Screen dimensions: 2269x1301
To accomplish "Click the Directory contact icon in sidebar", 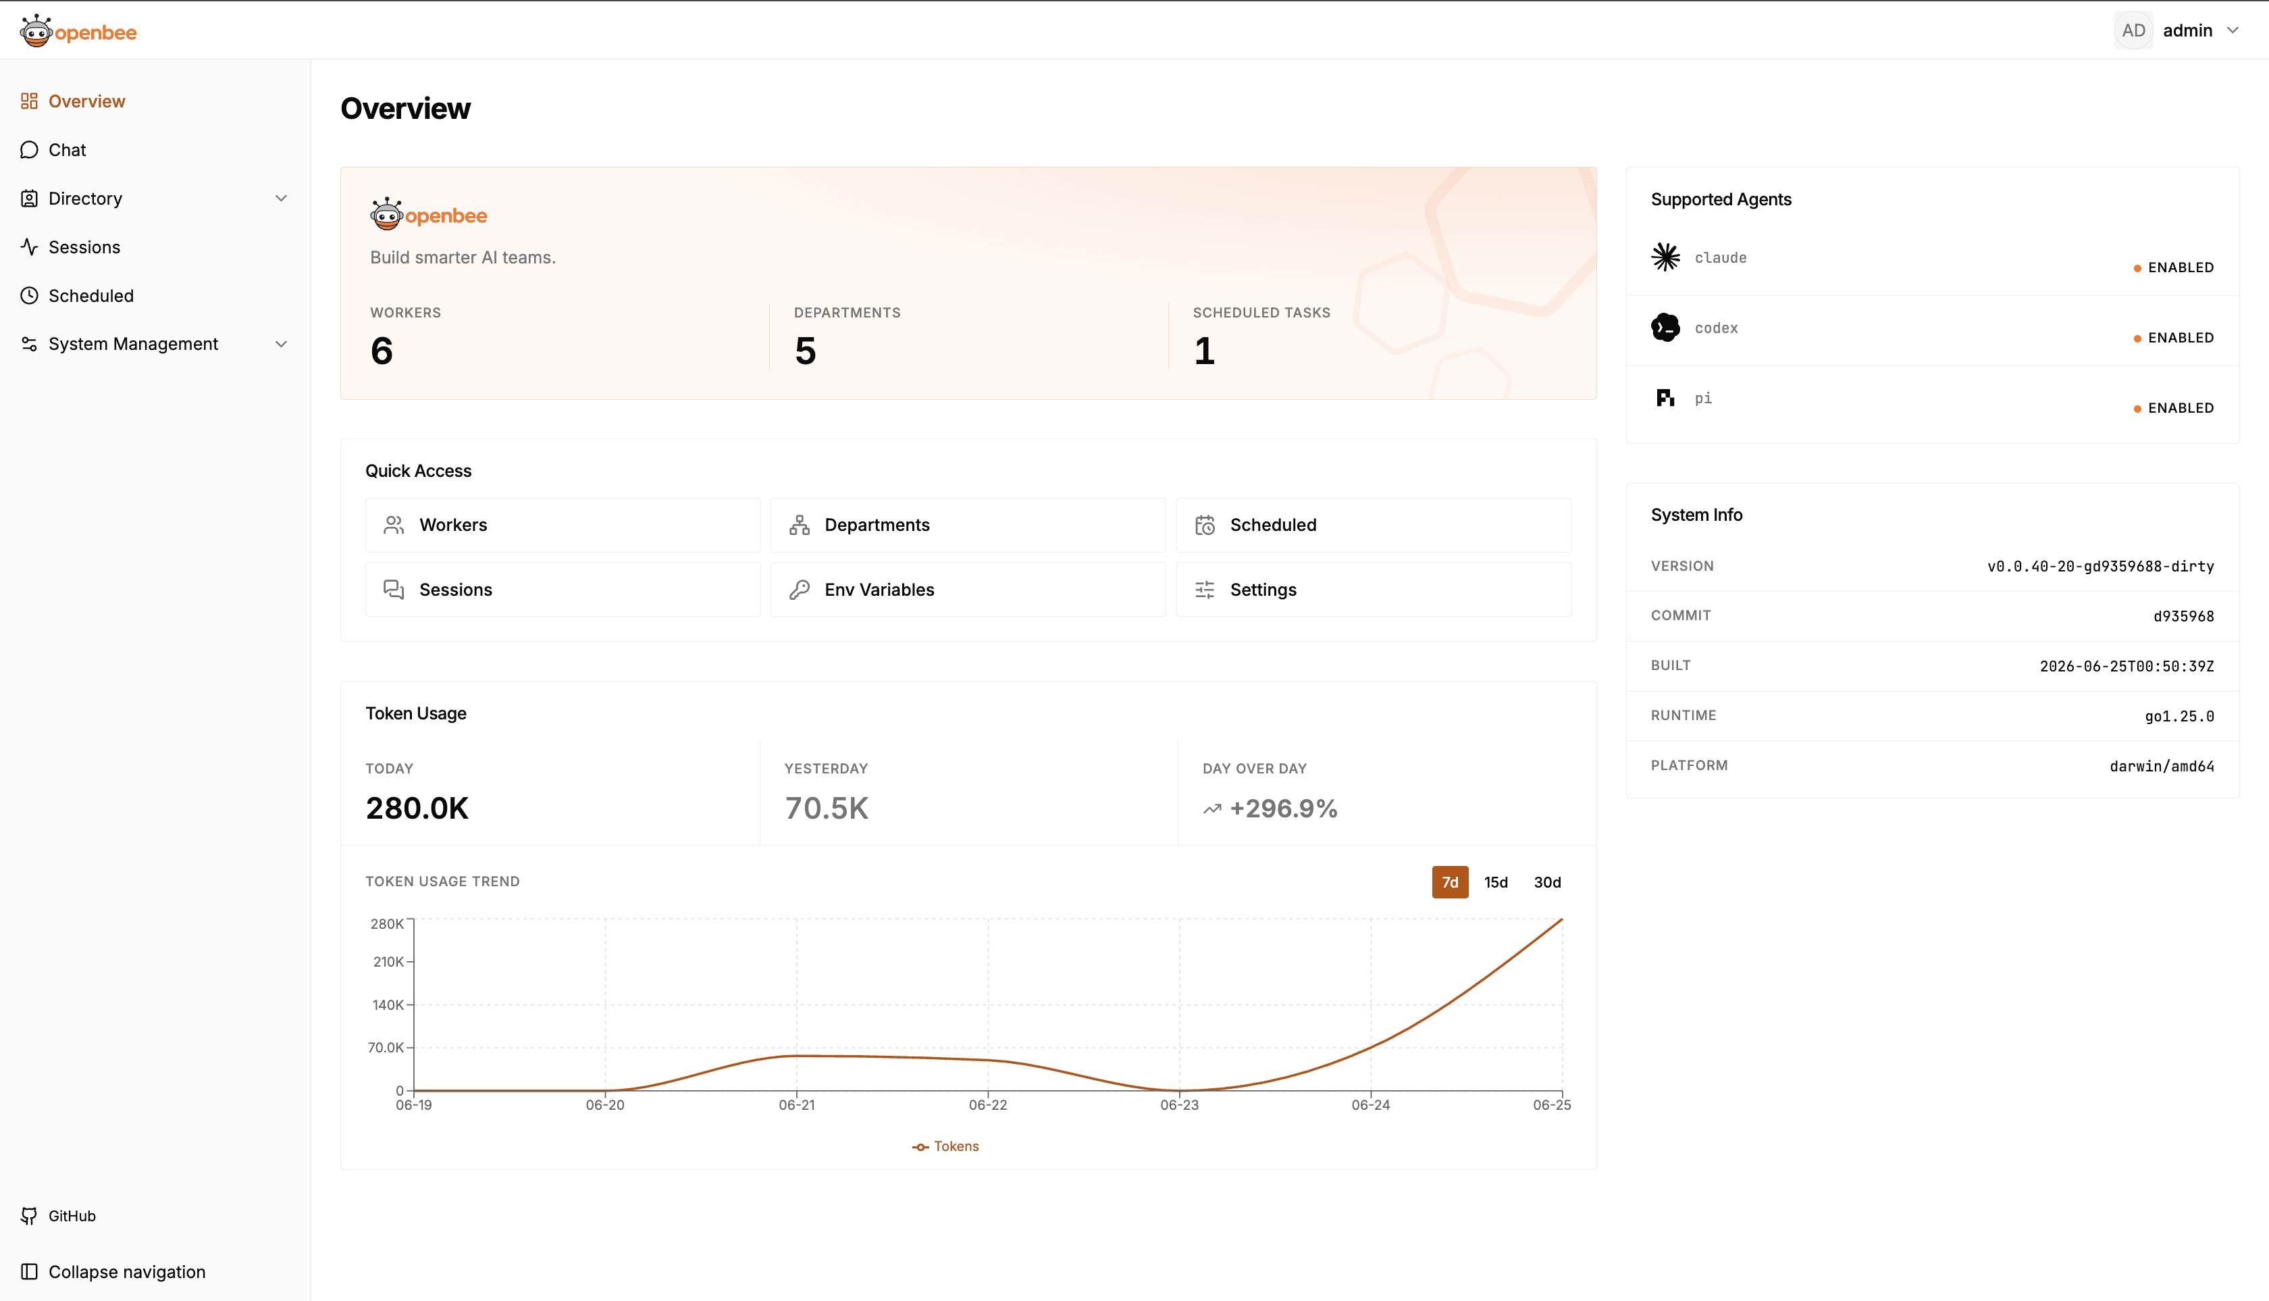I will tap(30, 199).
